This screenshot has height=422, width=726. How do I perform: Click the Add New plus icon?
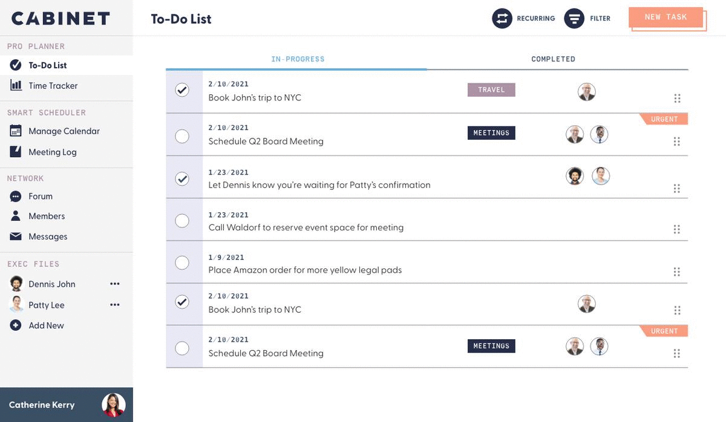[16, 325]
